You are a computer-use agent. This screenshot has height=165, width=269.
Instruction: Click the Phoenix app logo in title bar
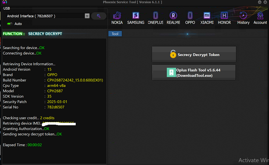5,2
